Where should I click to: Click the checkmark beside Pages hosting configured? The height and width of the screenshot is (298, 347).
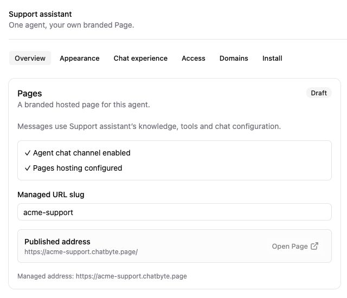click(28, 168)
